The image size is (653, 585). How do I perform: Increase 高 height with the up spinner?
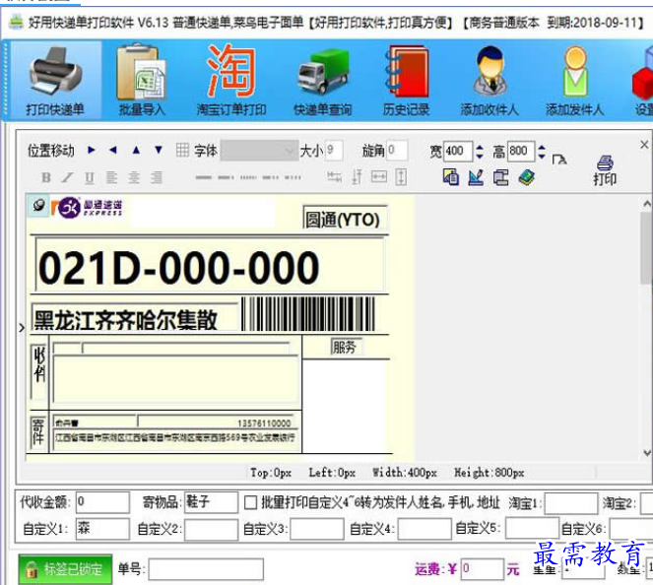point(542,147)
